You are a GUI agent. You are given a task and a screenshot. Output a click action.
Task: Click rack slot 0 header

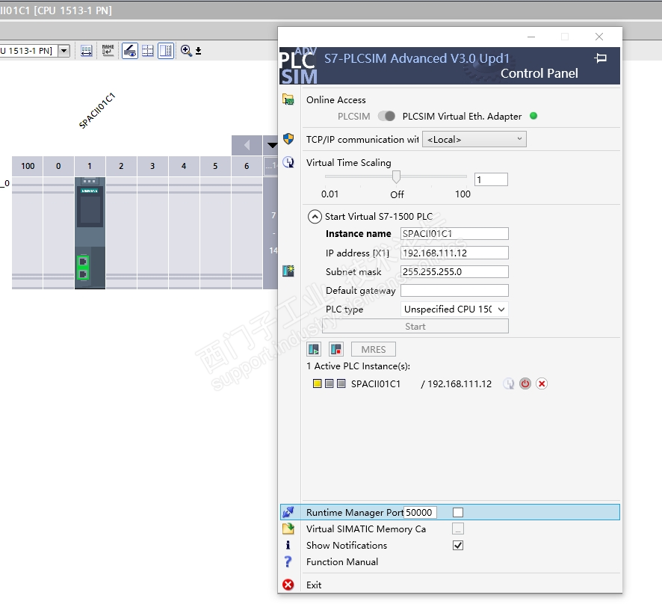coord(59,166)
